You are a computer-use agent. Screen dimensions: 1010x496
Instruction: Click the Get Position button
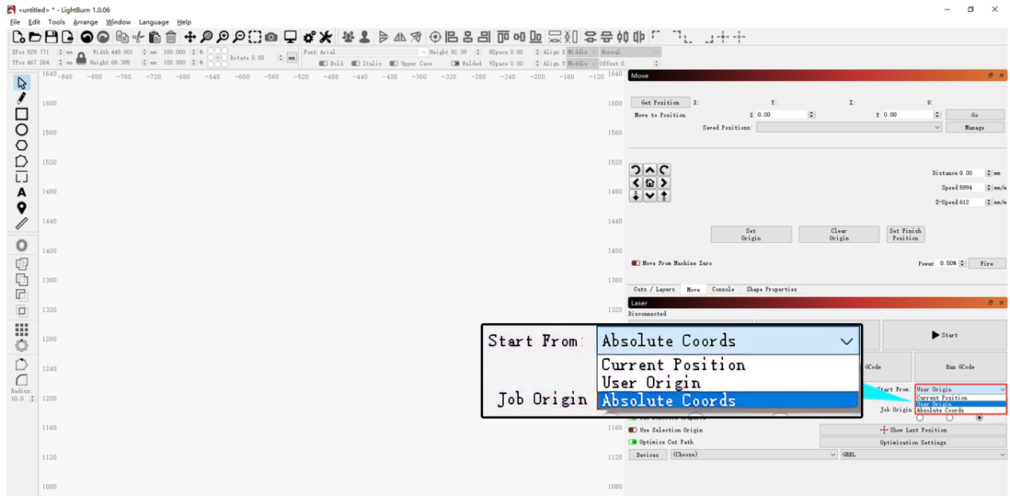coord(661,102)
